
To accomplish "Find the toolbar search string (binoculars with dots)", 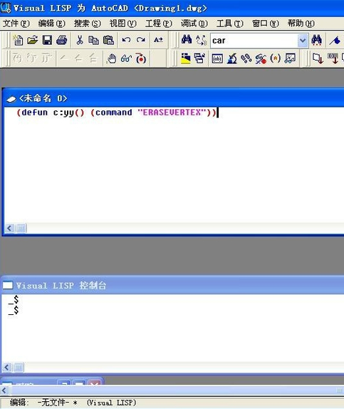I will [316, 40].
